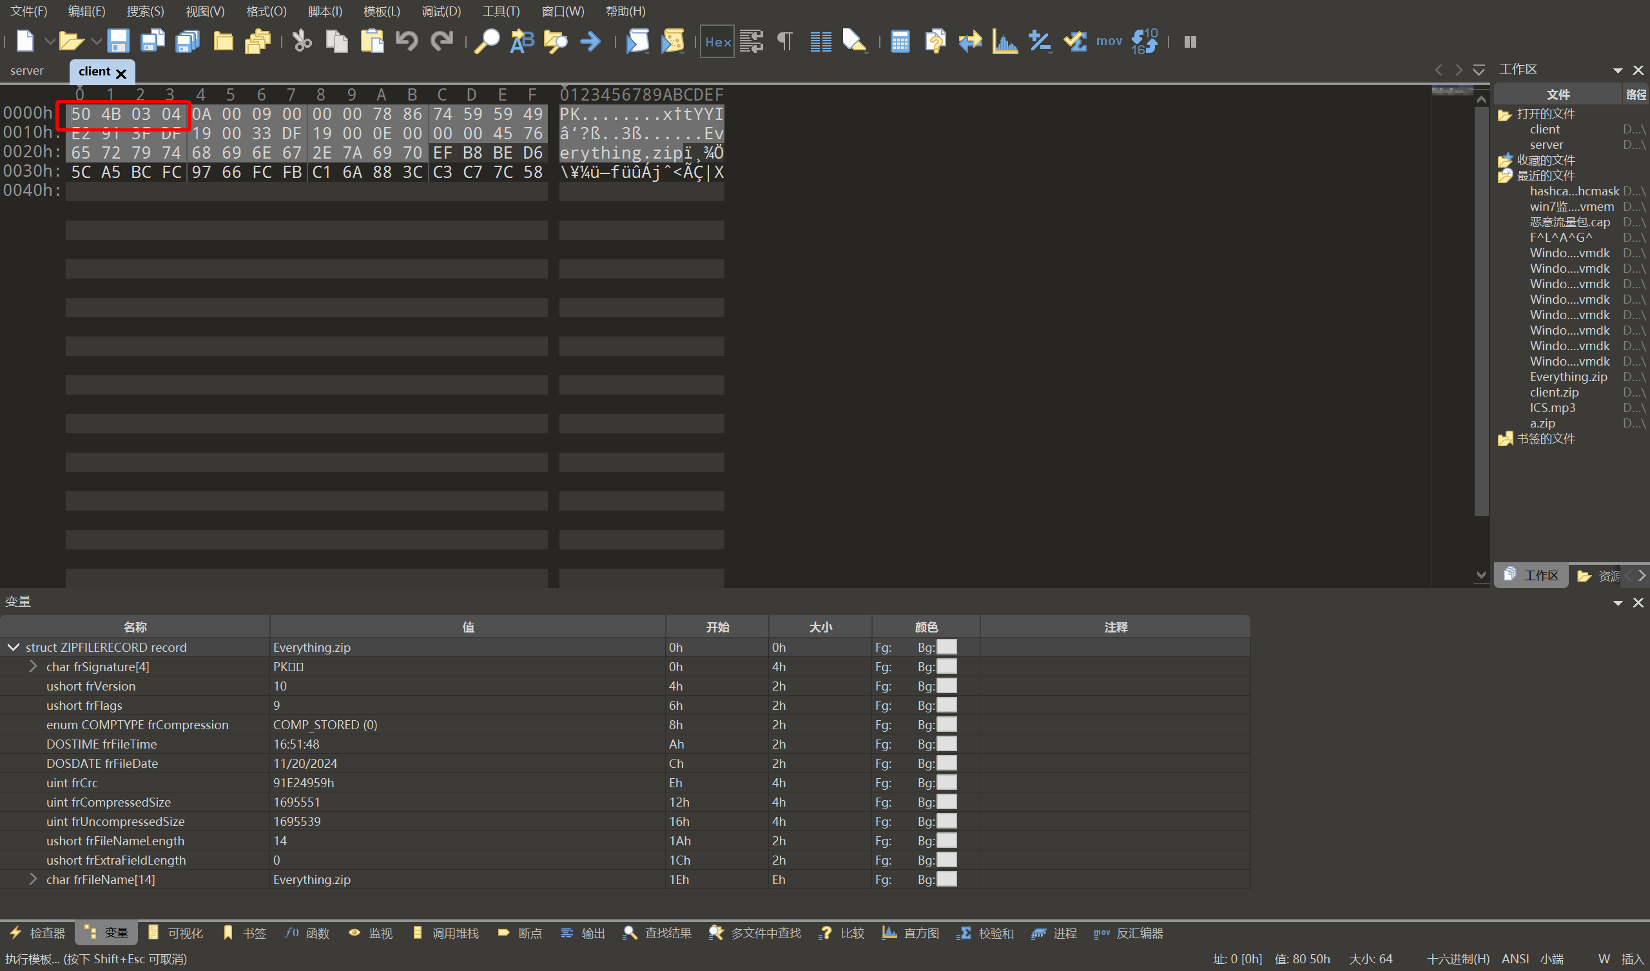
Task: Click the base converter 10/16 icon
Action: coord(1145,41)
